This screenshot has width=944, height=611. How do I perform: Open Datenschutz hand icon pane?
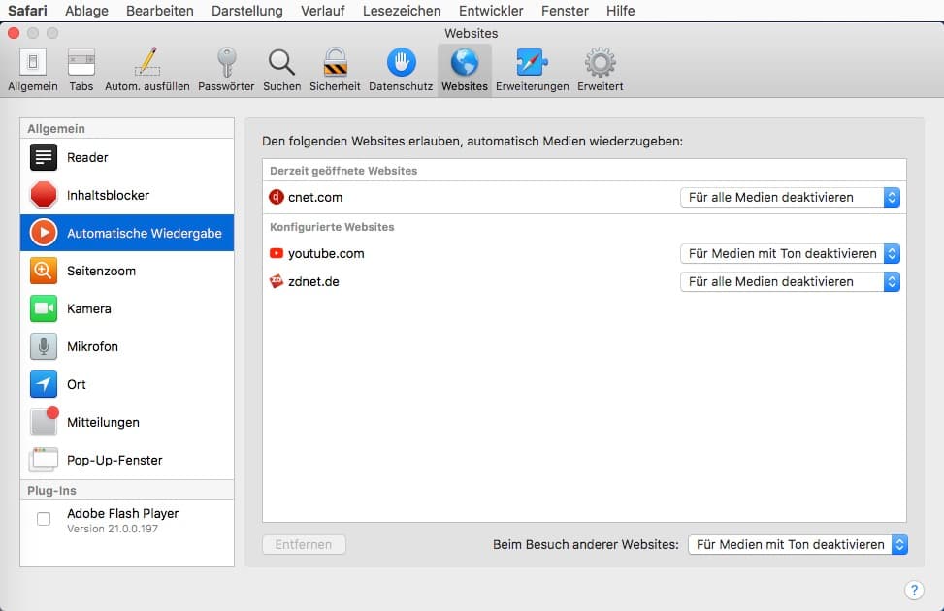click(x=401, y=70)
